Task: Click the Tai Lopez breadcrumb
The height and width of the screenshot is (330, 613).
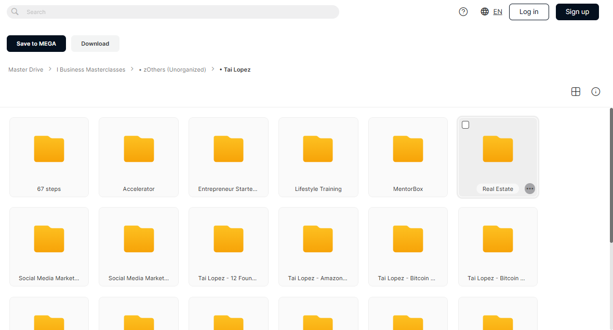Action: click(235, 70)
